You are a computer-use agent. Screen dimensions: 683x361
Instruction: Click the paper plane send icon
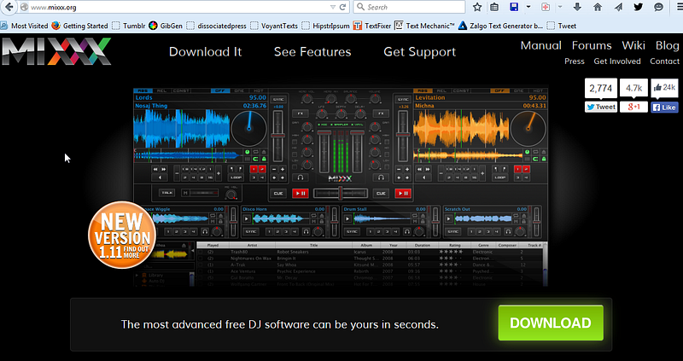(x=618, y=7)
